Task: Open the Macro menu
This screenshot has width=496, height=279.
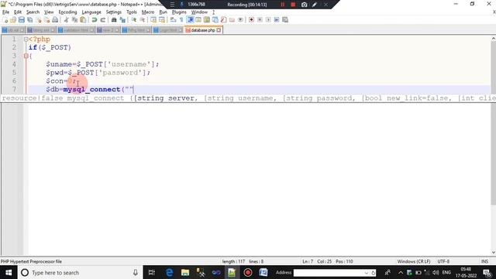Action: (x=148, y=12)
